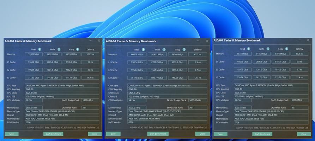Image resolution: width=315 pixels, height=141 pixels.
Task: Click the 67.7 ns memory latency value
Action: point(198,54)
